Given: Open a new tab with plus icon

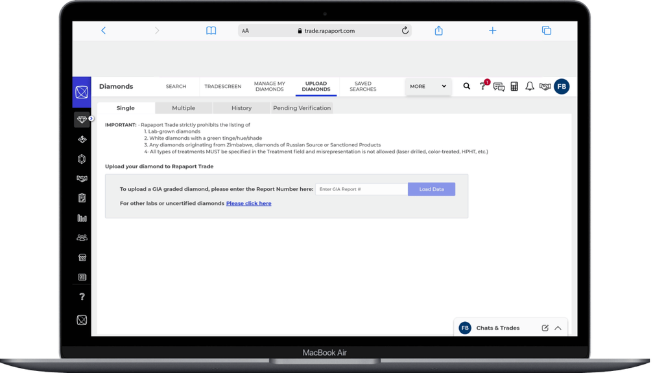Looking at the screenshot, I should click(493, 30).
